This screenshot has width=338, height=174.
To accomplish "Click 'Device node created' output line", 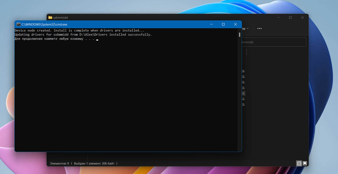I will pos(79,30).
